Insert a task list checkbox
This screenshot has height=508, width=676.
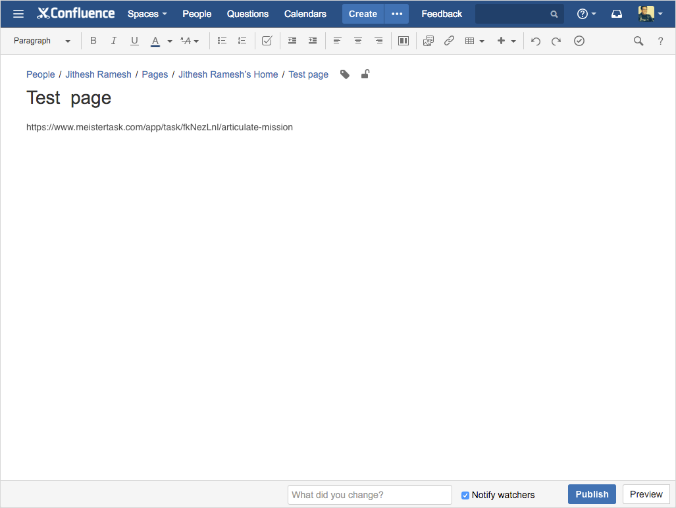[x=267, y=41]
